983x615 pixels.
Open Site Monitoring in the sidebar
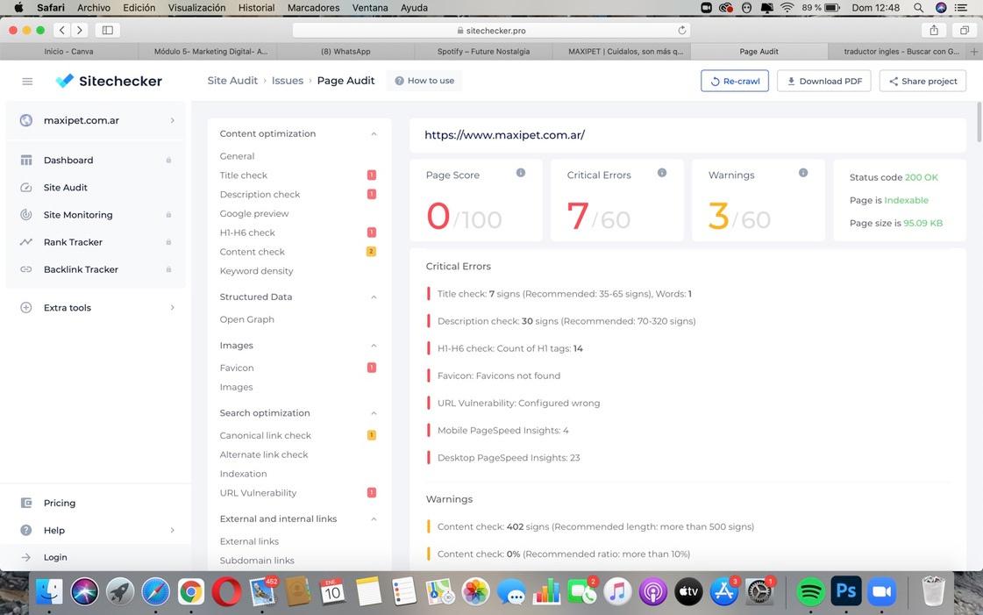78,214
